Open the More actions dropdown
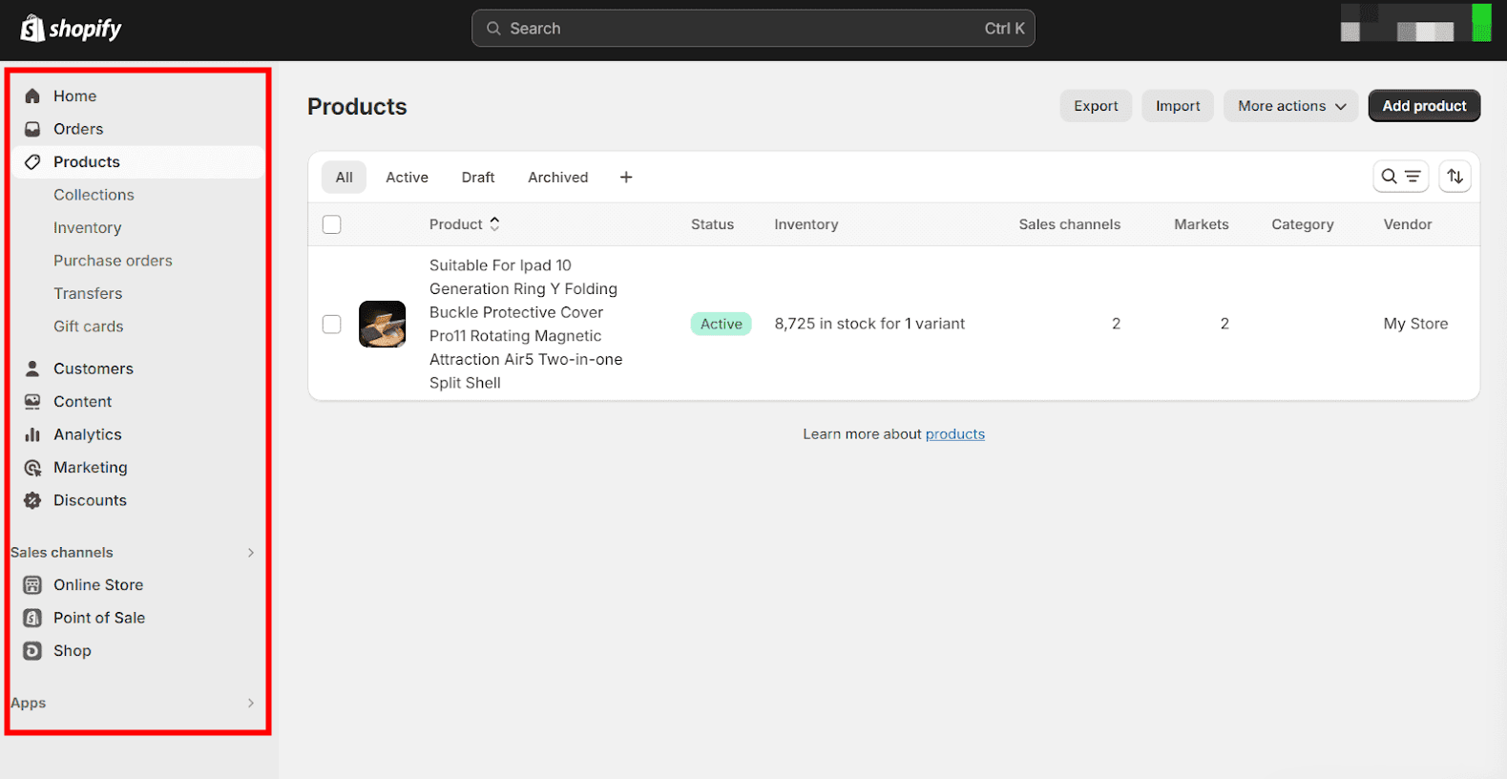The height and width of the screenshot is (779, 1507). pos(1290,105)
